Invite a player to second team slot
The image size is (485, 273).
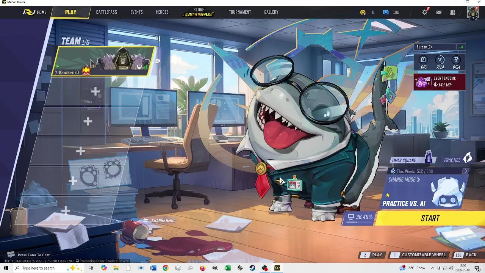95,91
